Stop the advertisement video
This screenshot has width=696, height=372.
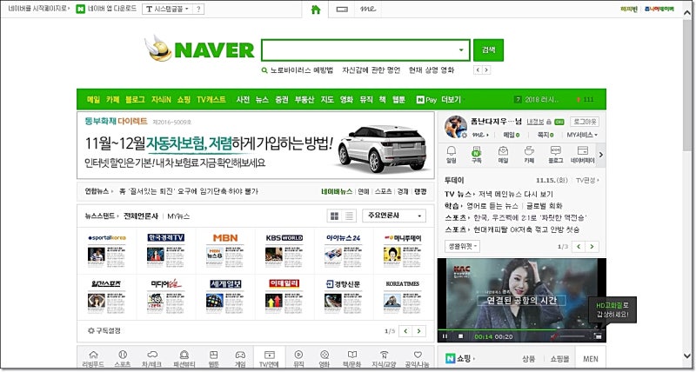pos(460,336)
